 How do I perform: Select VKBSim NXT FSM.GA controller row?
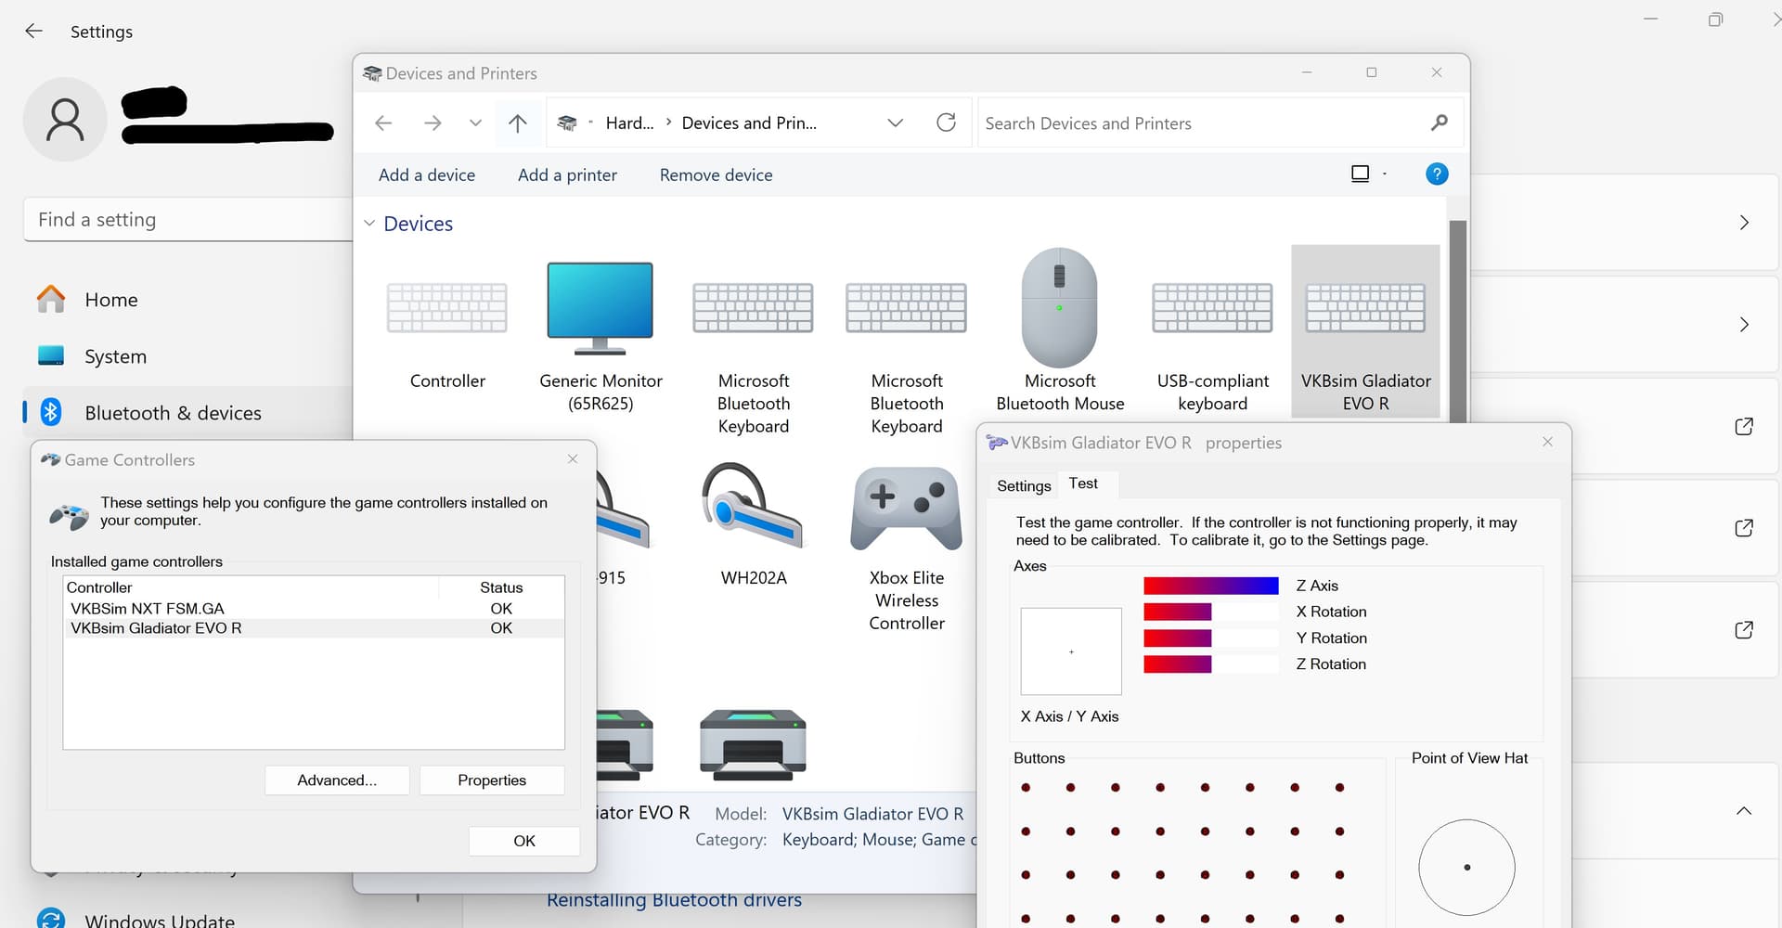[x=314, y=609]
